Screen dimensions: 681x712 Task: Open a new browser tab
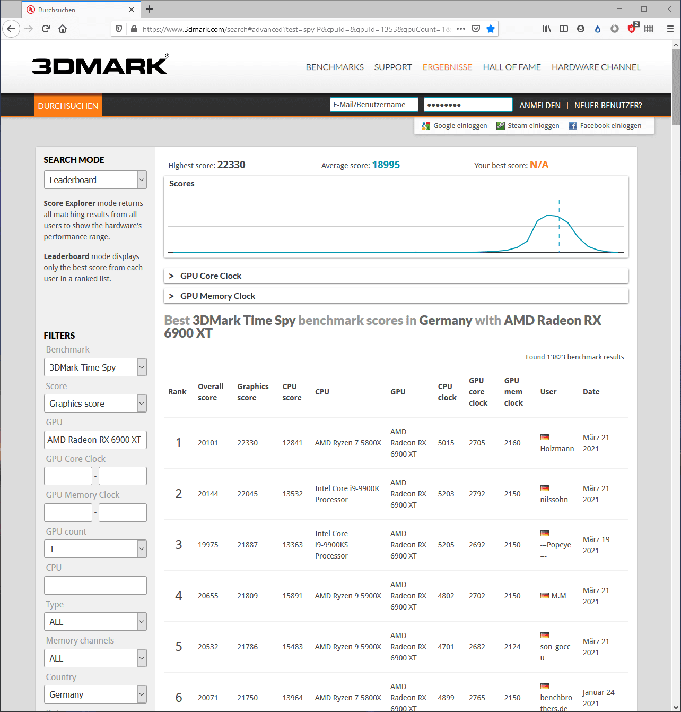[x=150, y=9]
